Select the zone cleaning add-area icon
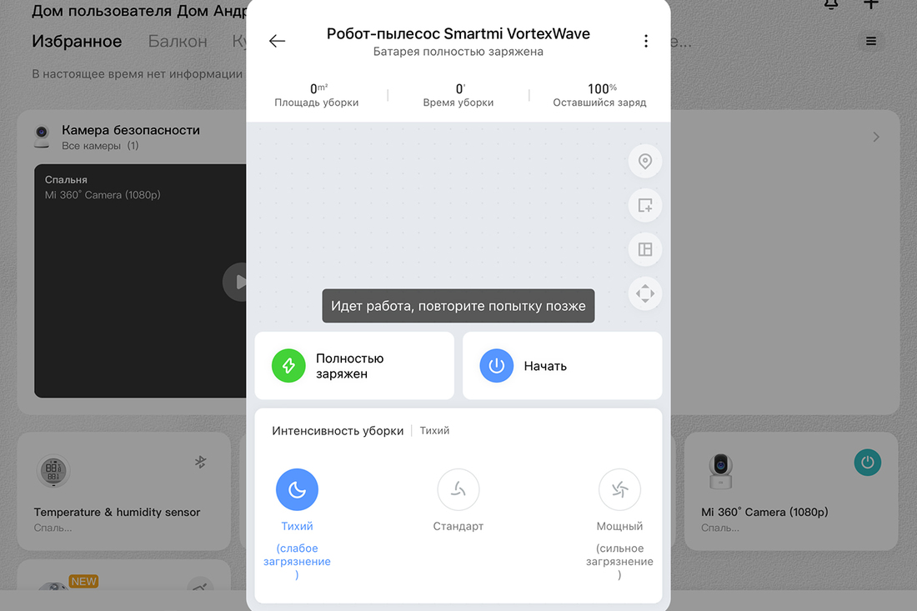Viewport: 917px width, 611px height. 645,205
